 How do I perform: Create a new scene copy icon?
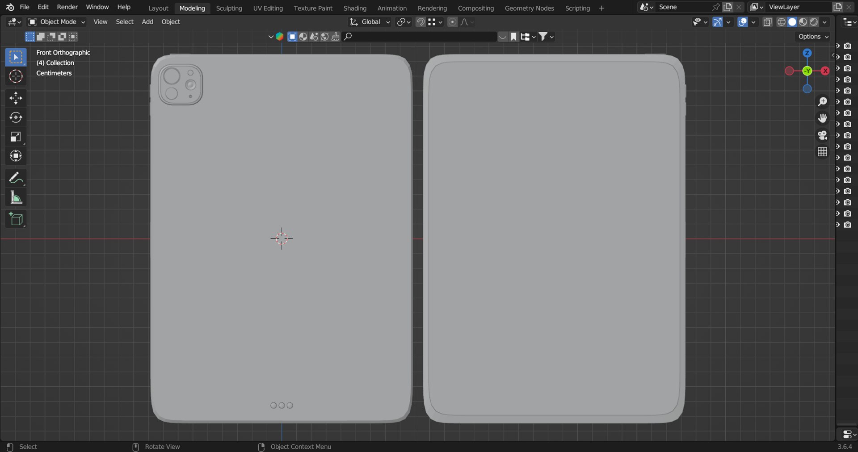click(x=728, y=7)
